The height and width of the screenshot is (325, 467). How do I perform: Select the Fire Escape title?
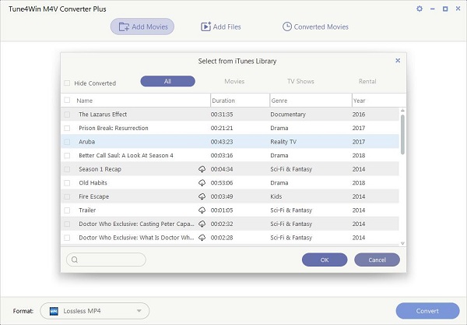coord(94,196)
